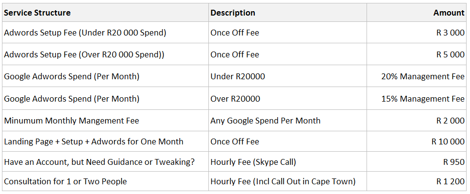The width and height of the screenshot is (470, 194).
Task: Select the Under R20000 description cell
Action: point(287,76)
